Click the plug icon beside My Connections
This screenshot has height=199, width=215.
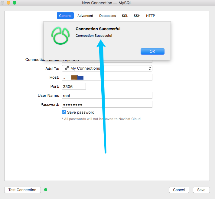click(x=67, y=68)
